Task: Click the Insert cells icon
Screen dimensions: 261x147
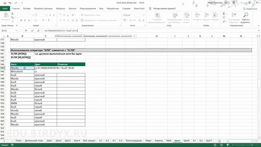Action: pyautogui.click(x=197, y=15)
